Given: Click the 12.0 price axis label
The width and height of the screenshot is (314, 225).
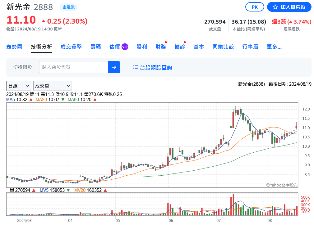Looking at the screenshot, I should tap(306, 109).
